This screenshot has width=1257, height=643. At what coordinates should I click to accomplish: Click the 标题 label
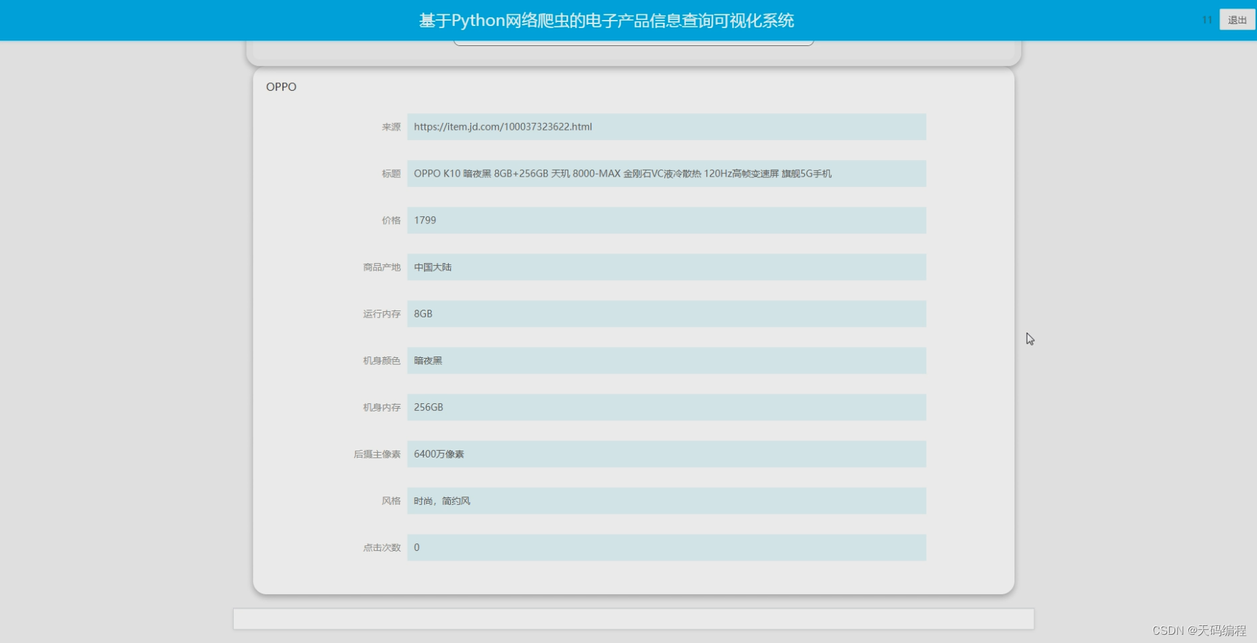pyautogui.click(x=391, y=174)
